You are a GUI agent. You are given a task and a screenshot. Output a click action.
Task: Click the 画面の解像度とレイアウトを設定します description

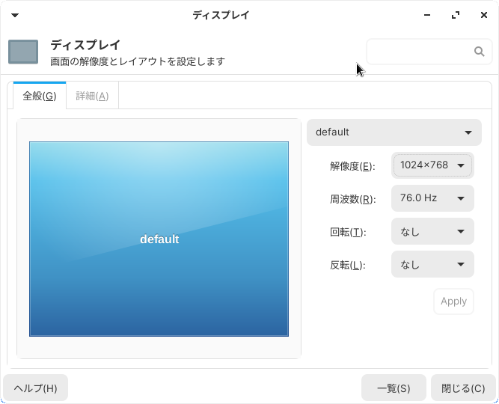pos(138,61)
